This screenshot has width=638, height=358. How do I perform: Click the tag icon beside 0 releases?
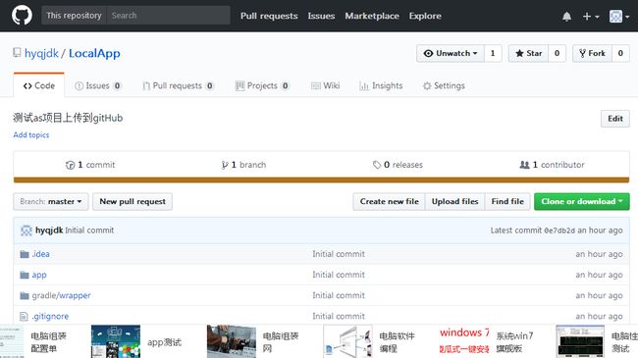[x=377, y=165]
